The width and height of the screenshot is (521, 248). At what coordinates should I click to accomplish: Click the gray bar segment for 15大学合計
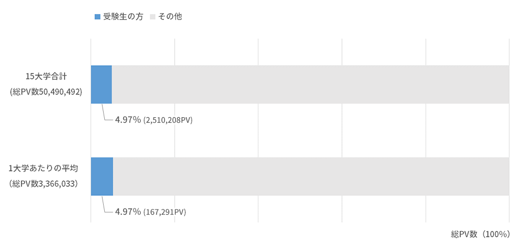tap(310, 85)
